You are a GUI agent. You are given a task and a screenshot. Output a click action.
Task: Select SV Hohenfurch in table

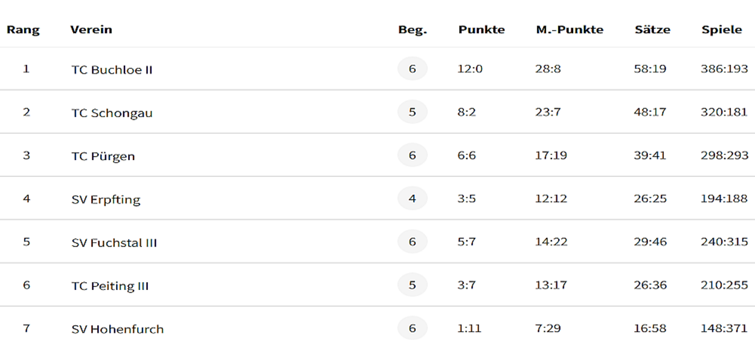[117, 329]
